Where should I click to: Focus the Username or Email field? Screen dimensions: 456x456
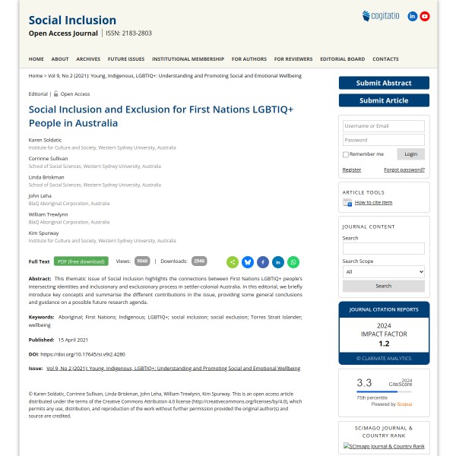(x=384, y=126)
